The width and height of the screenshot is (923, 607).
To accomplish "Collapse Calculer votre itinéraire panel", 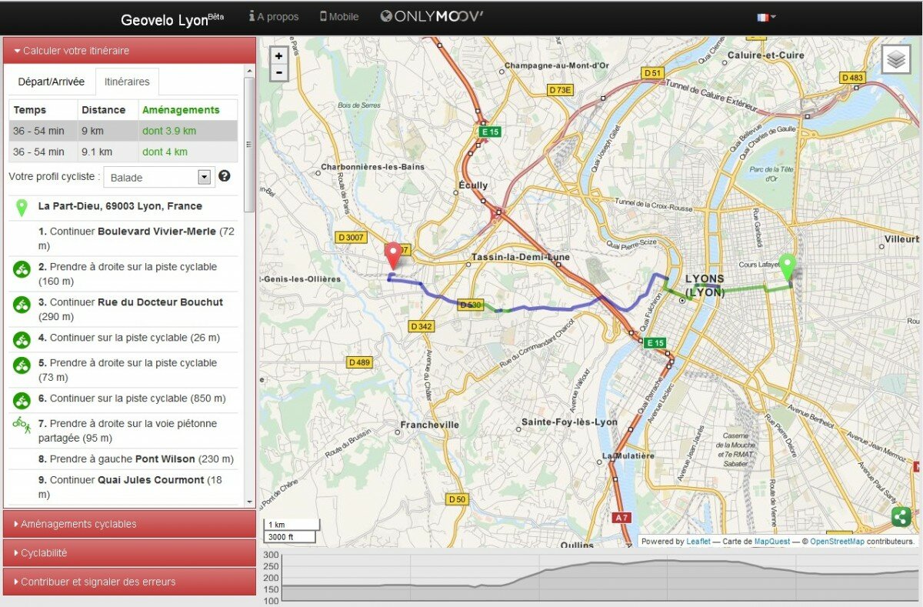I will 129,51.
